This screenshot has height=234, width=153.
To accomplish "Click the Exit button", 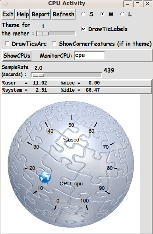I will 8,14.
